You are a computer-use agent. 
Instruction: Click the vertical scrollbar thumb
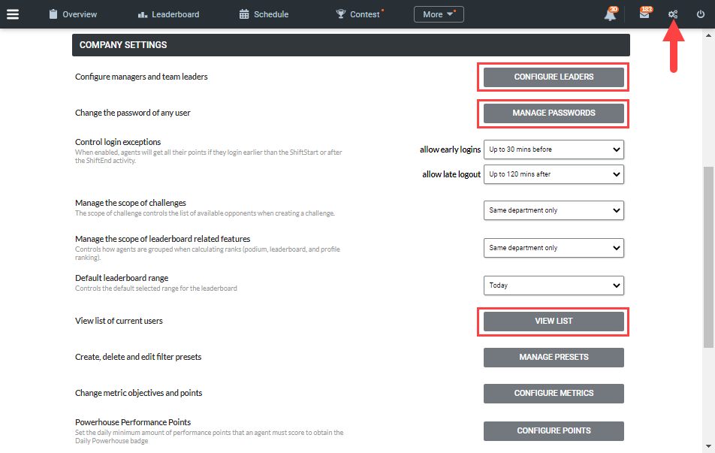pos(708,257)
